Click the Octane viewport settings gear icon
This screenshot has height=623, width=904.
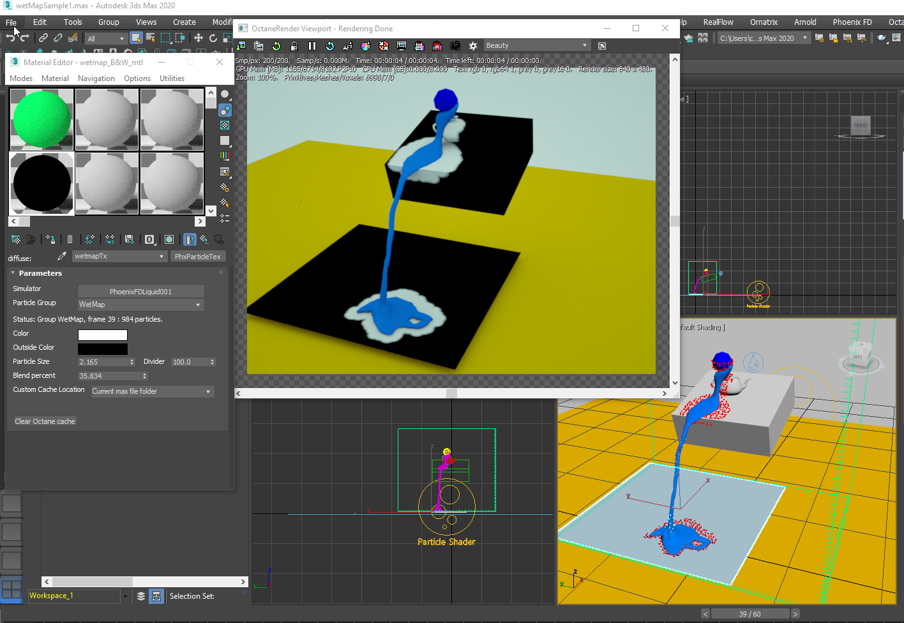473,46
